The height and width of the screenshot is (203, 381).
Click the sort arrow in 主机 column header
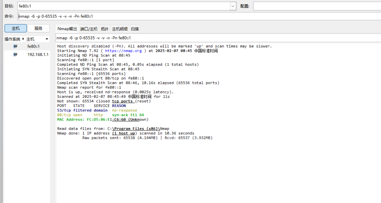pos(47,39)
